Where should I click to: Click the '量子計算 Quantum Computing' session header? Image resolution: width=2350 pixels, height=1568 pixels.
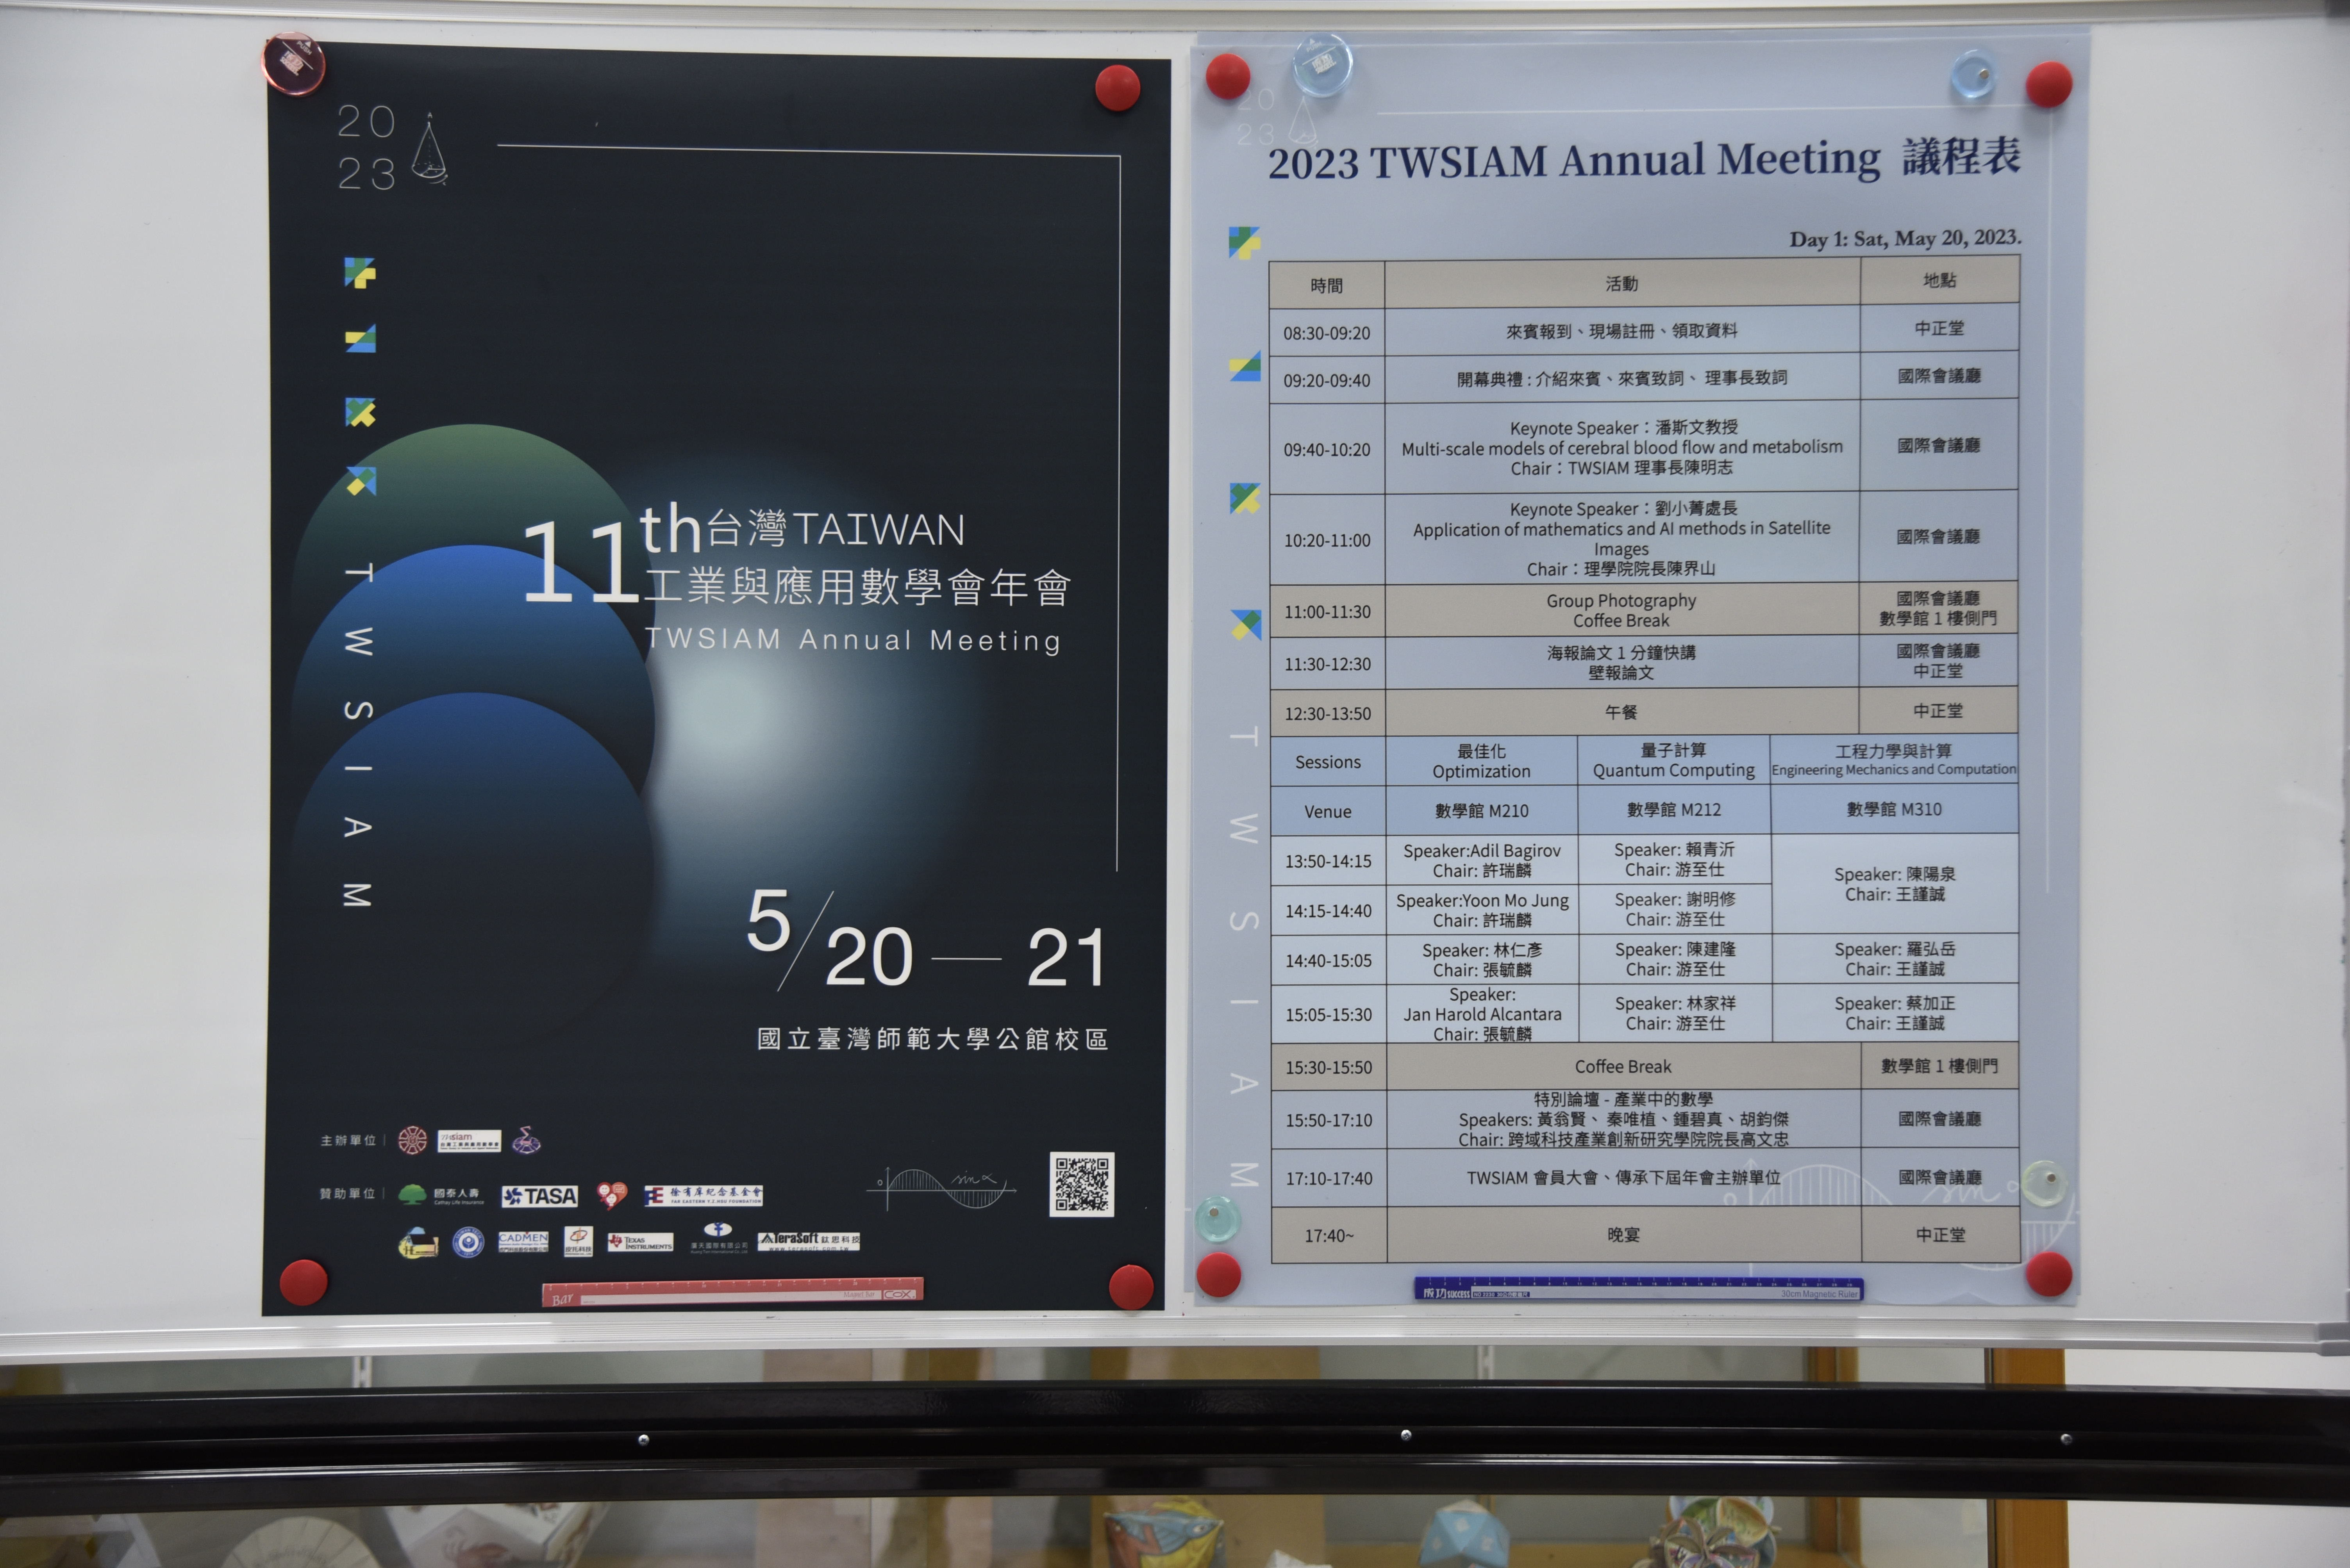1674,760
